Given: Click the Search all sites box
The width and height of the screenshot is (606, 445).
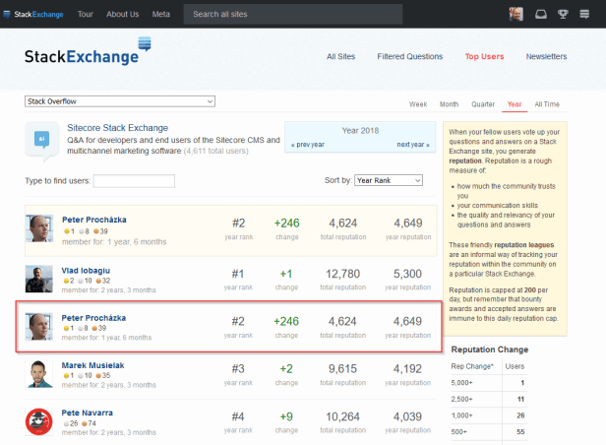Looking at the screenshot, I should (x=293, y=15).
